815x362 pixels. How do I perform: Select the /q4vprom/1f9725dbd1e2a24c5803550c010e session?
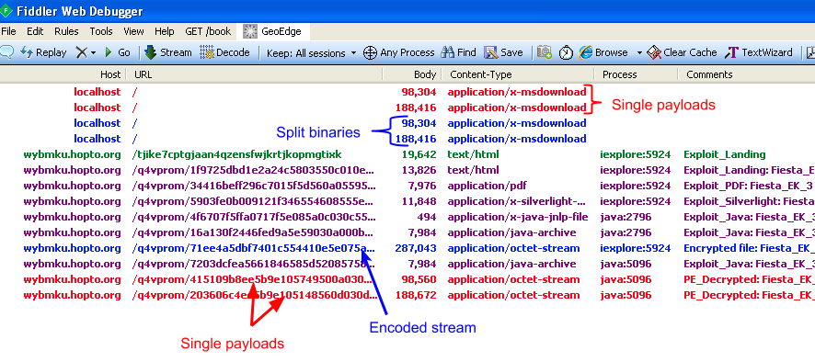(x=407, y=170)
